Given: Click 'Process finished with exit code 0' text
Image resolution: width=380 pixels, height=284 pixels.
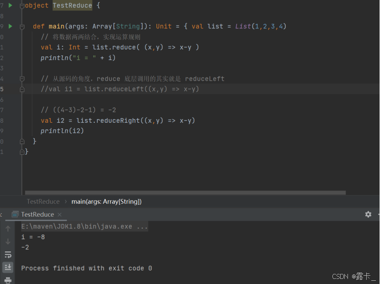Looking at the screenshot, I should (x=86, y=268).
